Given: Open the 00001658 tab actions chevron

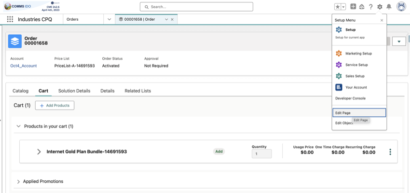Looking at the screenshot, I should click(166, 19).
